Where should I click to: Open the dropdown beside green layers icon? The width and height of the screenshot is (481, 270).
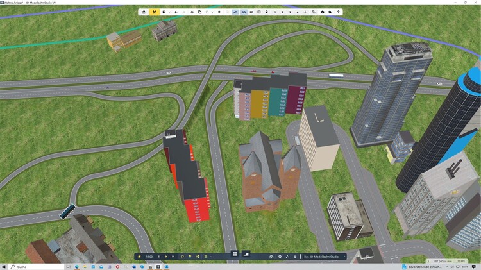pyautogui.click(x=211, y=257)
